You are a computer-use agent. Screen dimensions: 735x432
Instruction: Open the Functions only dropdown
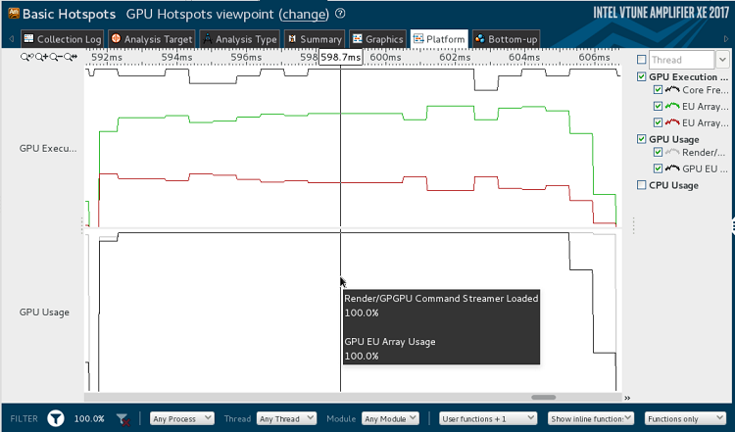coord(685,418)
